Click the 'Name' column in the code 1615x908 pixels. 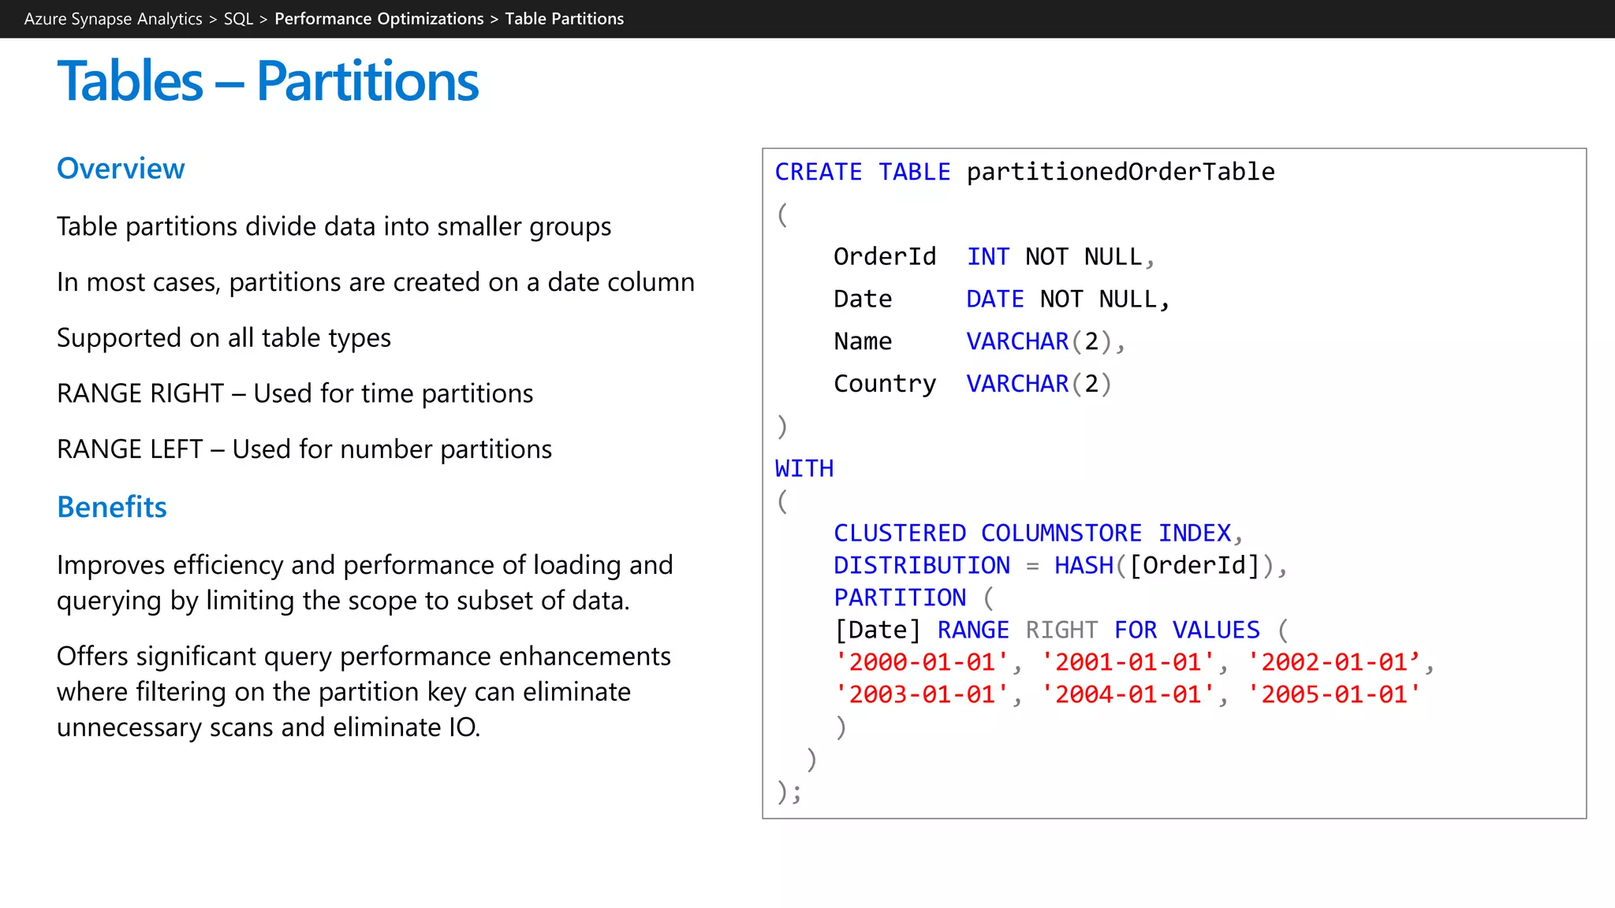[x=863, y=341]
